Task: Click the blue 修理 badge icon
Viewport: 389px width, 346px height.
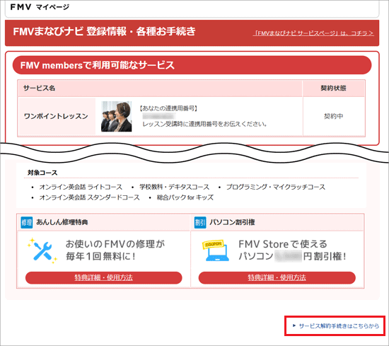Action: pos(27,222)
